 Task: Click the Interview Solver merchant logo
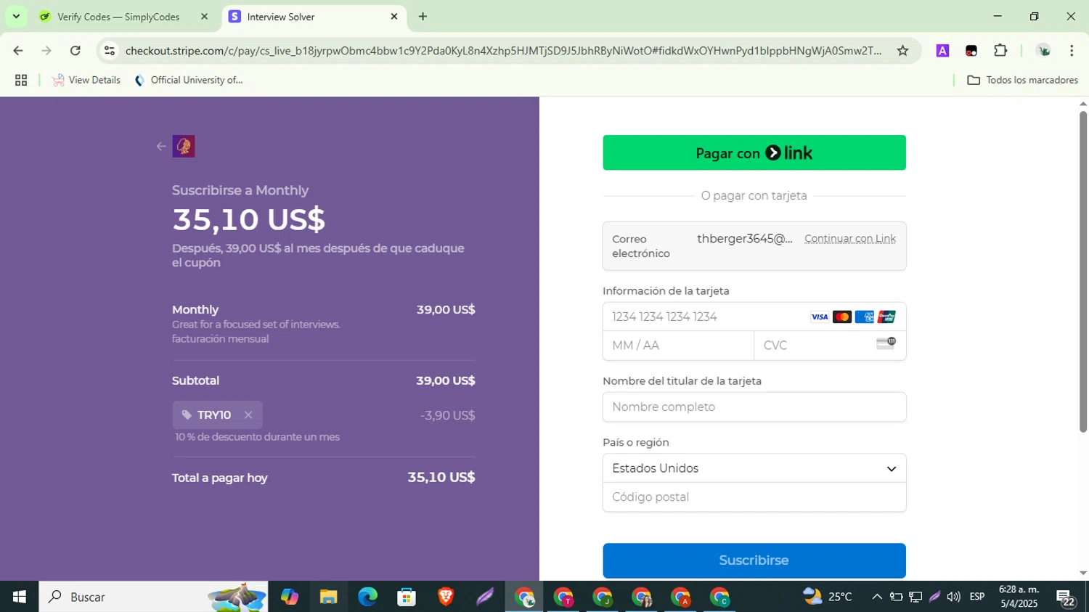pyautogui.click(x=184, y=147)
